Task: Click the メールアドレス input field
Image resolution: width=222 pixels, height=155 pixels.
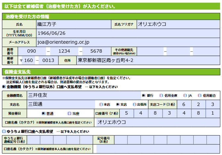Action: [127, 42]
